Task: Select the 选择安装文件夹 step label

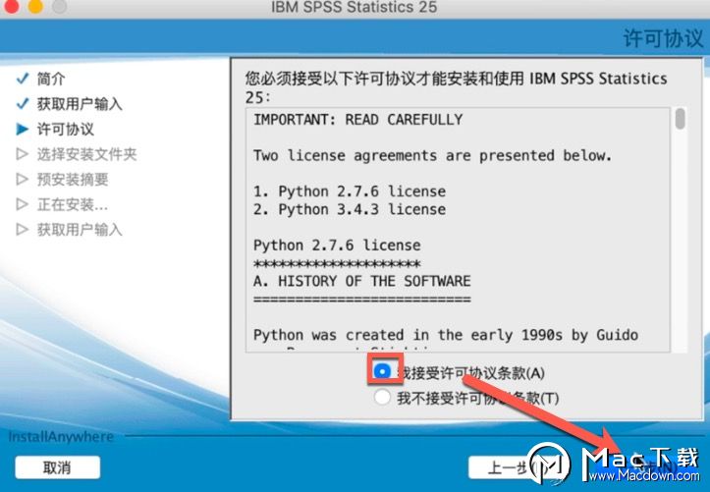Action: tap(87, 154)
